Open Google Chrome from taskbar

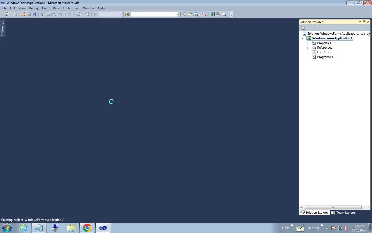[87, 228]
